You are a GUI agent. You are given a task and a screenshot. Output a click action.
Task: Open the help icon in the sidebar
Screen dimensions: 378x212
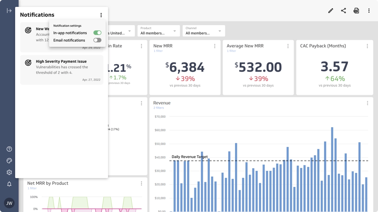pyautogui.click(x=9, y=149)
